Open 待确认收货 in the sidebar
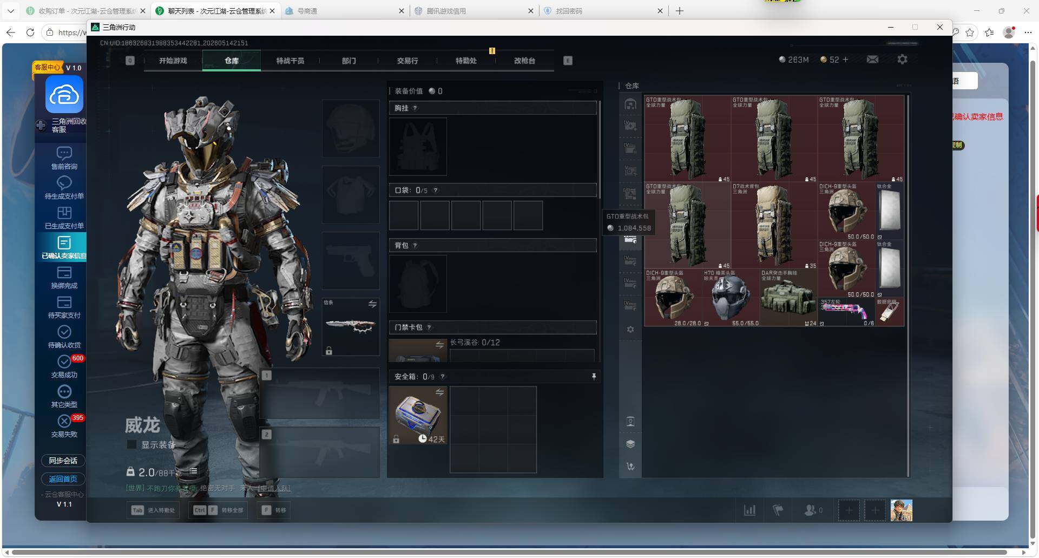The image size is (1039, 558). click(64, 337)
